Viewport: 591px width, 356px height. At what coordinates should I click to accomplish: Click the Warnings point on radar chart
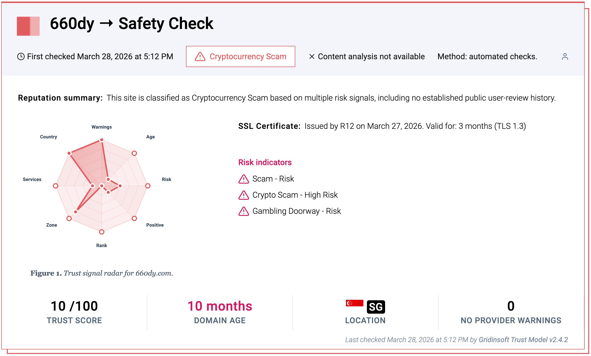[x=102, y=140]
